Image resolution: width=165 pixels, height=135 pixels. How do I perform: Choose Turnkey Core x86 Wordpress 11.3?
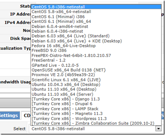96,119
